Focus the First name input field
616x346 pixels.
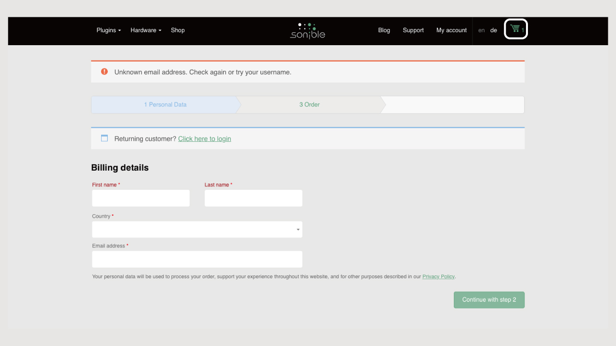pos(141,198)
